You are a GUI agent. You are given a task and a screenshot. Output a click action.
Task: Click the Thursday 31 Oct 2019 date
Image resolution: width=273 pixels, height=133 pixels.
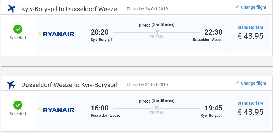(147, 85)
